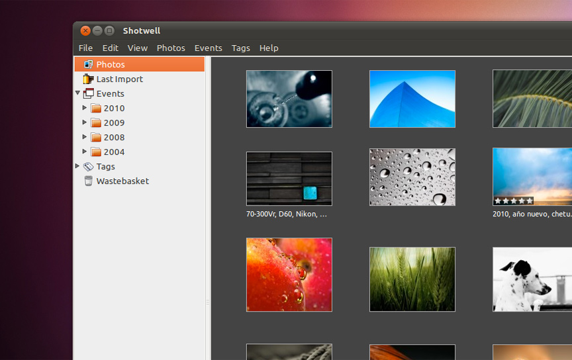Select the green wheat grass photo
The image size is (572, 360).
[x=412, y=279]
